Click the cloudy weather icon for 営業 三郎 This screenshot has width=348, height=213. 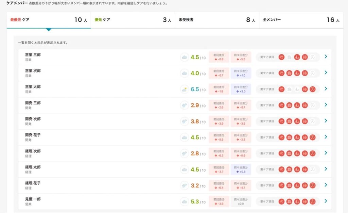click(x=184, y=57)
